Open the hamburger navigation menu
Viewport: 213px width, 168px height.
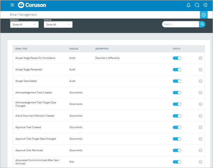[12, 5]
